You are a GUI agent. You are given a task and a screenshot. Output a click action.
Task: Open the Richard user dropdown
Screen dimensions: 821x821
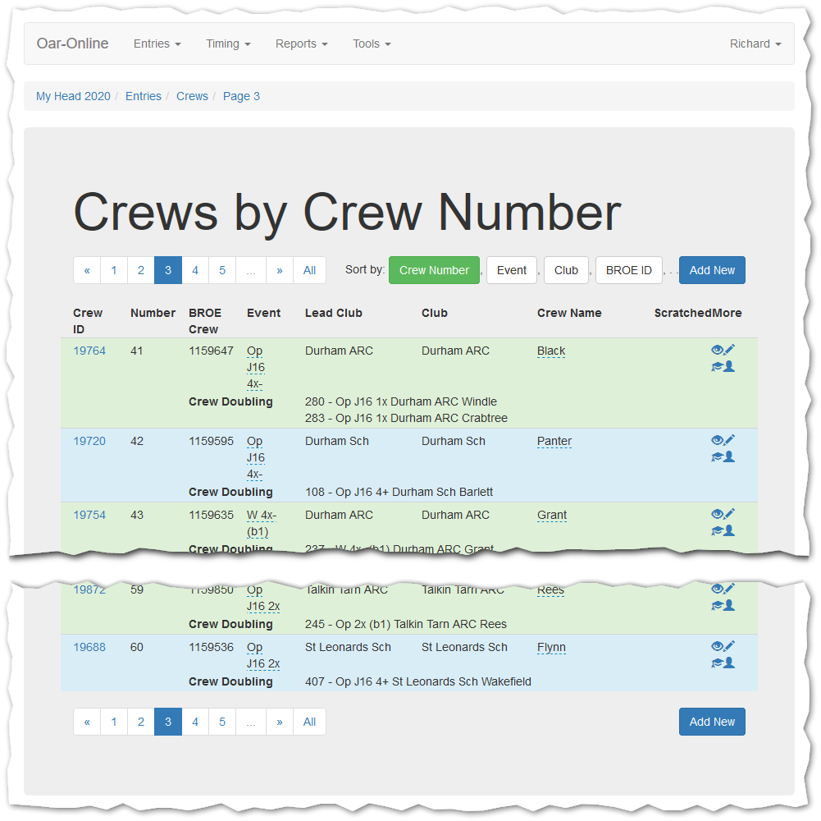pyautogui.click(x=755, y=44)
